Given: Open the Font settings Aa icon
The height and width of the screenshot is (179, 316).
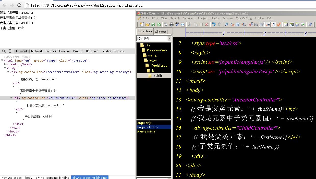Looking at the screenshot, I should click(251, 24).
